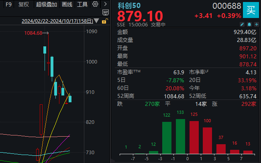Click the pencil edit note icon
Screen dimensions: 261x163
[x=243, y=24]
